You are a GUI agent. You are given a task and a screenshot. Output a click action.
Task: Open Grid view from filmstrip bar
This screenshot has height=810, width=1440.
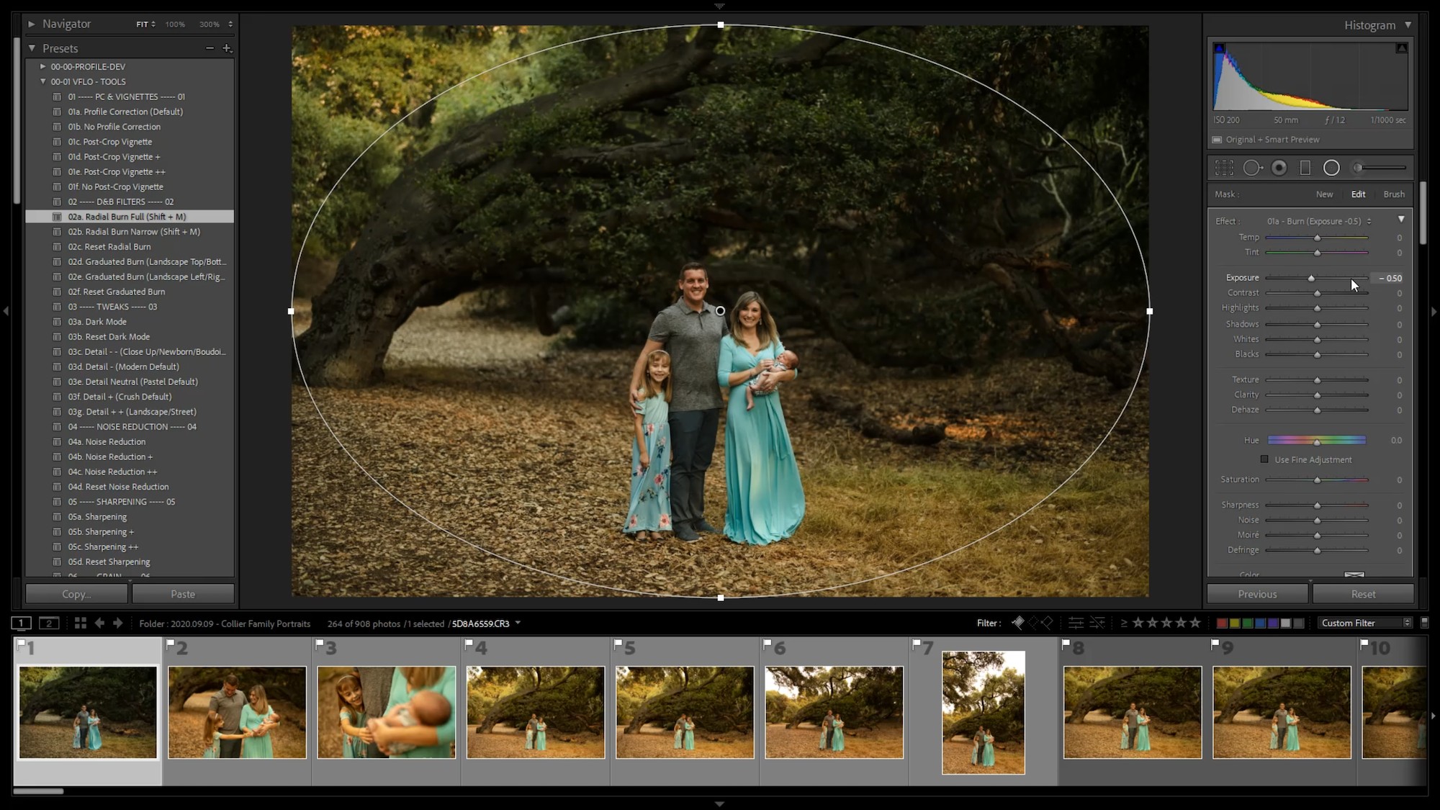coord(80,624)
